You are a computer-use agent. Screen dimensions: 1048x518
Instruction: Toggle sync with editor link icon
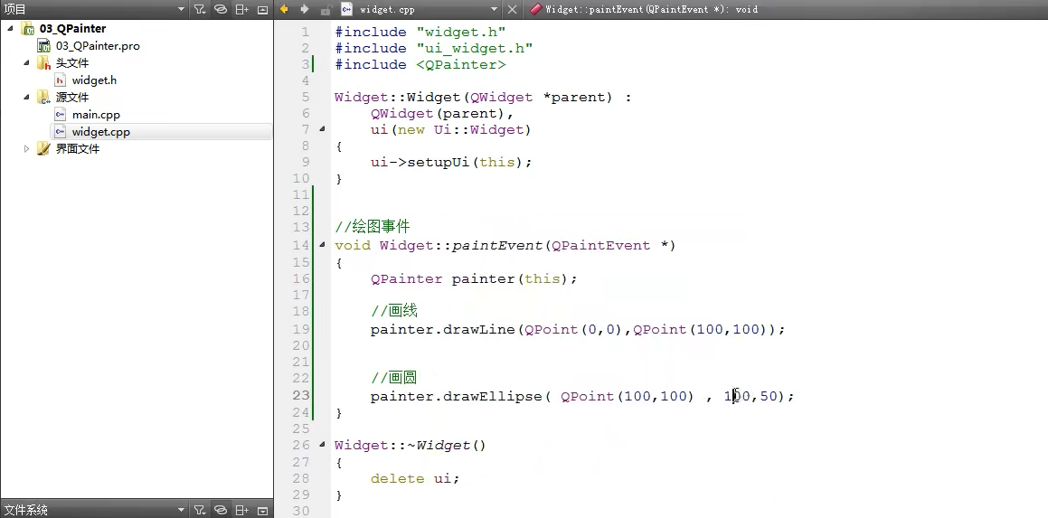click(221, 9)
